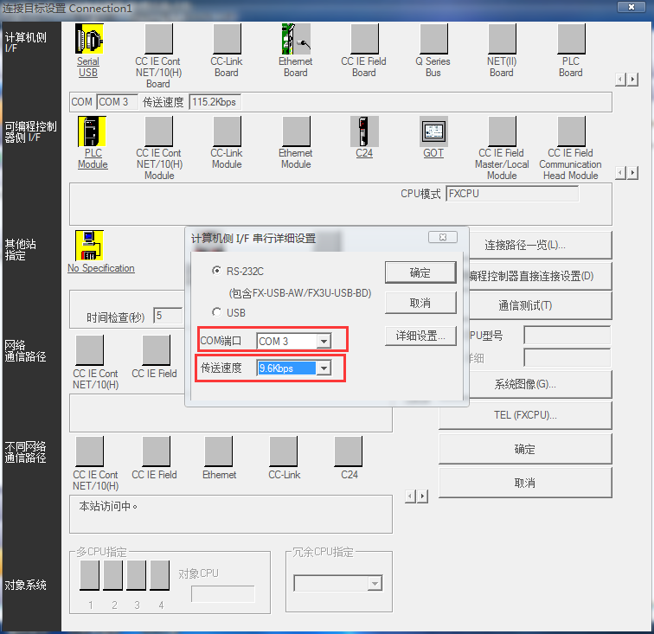The image size is (654, 634).
Task: Choose the USB radio option
Action: [x=217, y=312]
